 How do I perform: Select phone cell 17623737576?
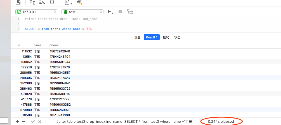coord(60,67)
